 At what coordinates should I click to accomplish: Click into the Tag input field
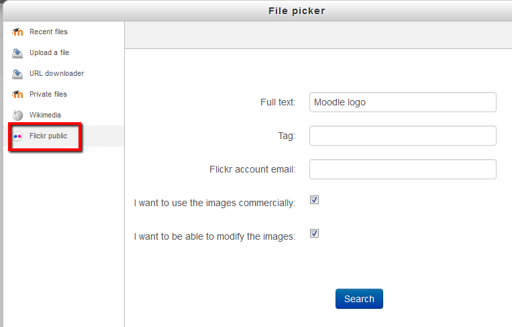(x=403, y=136)
